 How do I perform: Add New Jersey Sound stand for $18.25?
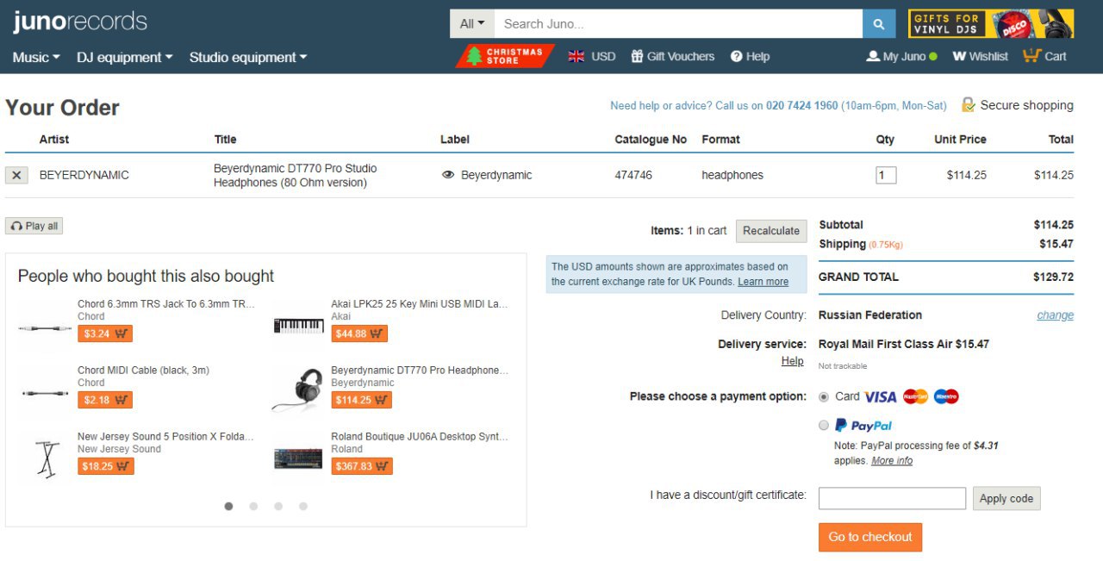[106, 466]
